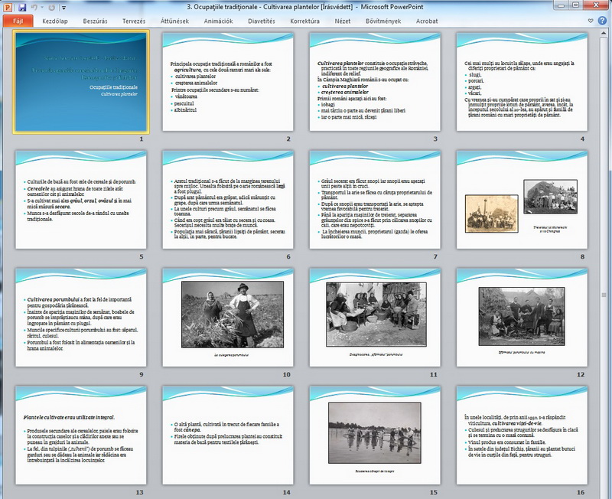Expand the collapsed ribbon using the chevron
Image resolution: width=612 pixels, height=499 pixels.
click(x=592, y=21)
